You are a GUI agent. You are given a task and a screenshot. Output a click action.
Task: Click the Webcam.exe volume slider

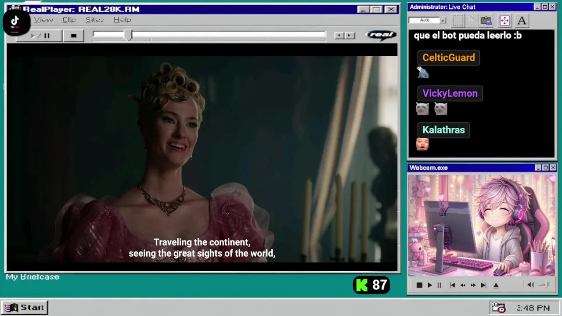point(544,285)
